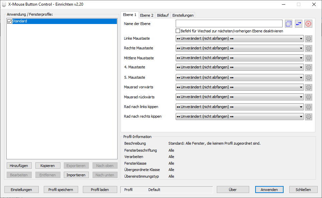Screen dimensions: 322x198
Task: Open gear settings for Mittlere Maustaste
Action: click(308, 58)
